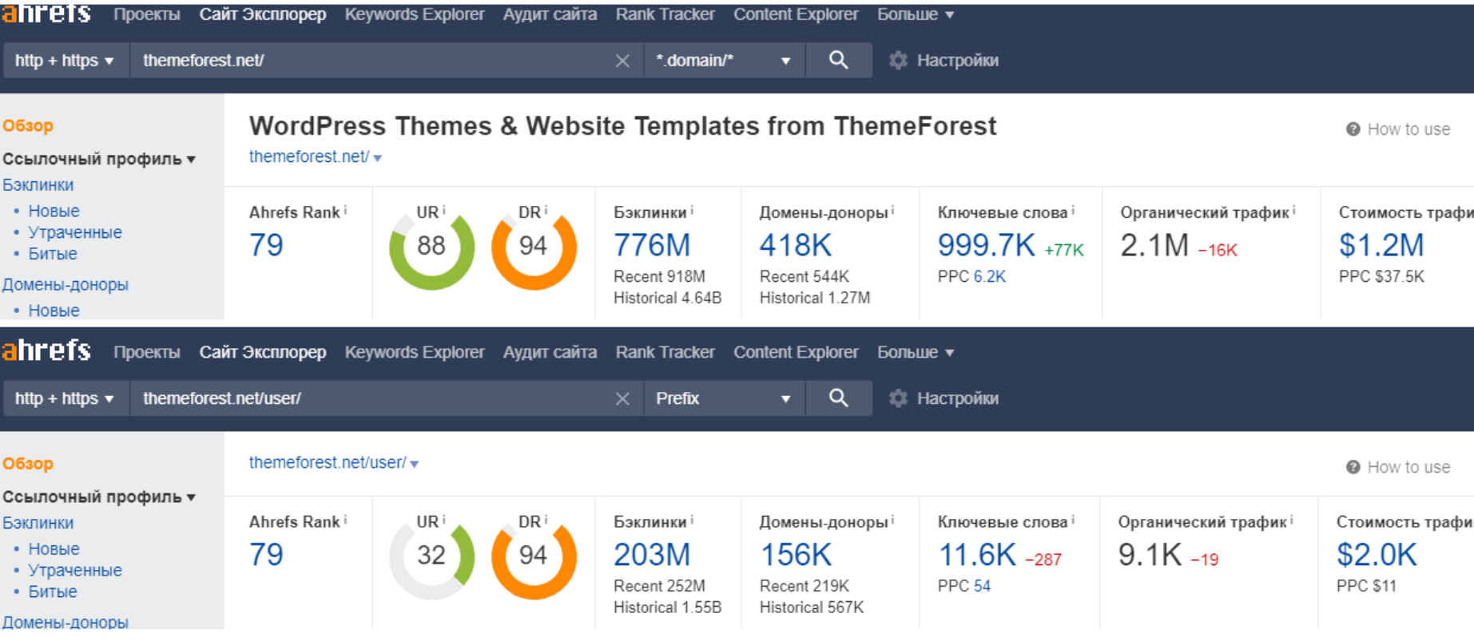Open Утраченные under the top Бэклинки list
The height and width of the screenshot is (641, 1474).
click(x=75, y=232)
